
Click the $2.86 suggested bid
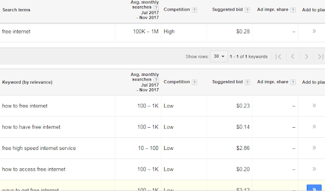[x=243, y=148]
